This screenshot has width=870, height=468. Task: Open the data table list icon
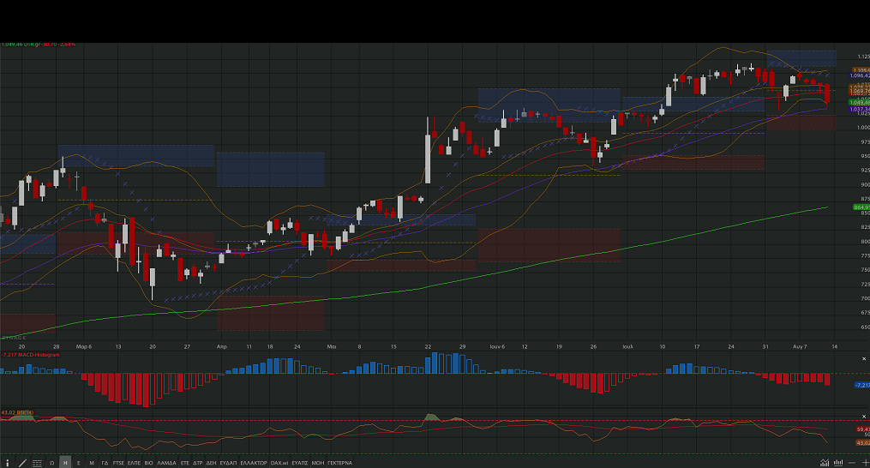pyautogui.click(x=37, y=463)
